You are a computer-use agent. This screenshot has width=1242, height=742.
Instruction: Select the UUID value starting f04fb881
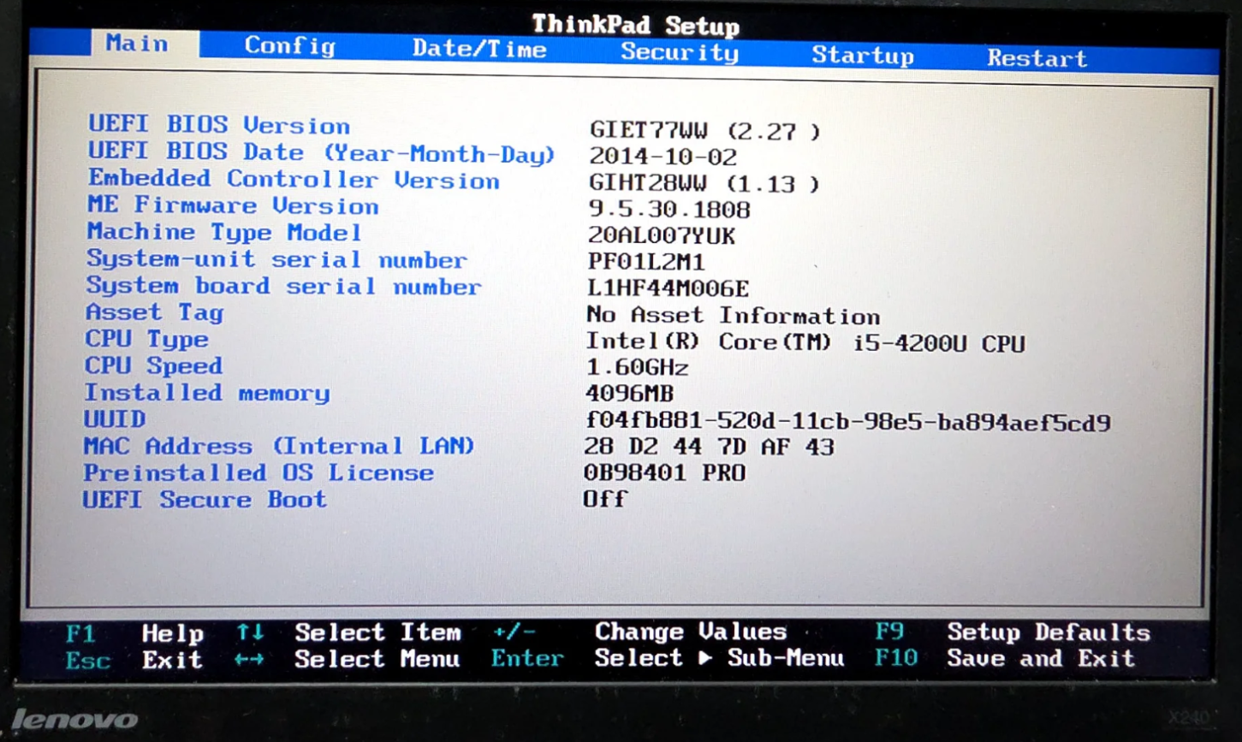pos(847,422)
